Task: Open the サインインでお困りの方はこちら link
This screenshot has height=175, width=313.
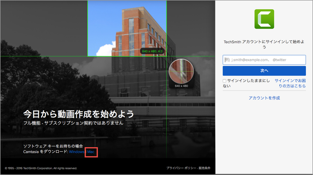Action: pyautogui.click(x=290, y=83)
